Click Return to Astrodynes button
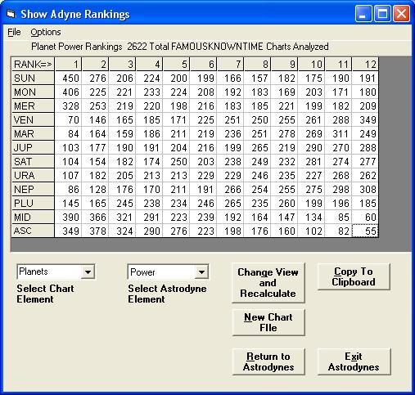This screenshot has height=395, width=415. coord(268,361)
